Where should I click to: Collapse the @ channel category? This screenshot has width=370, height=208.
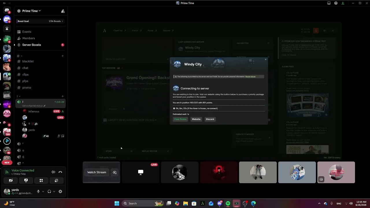pyautogui.click(x=20, y=56)
